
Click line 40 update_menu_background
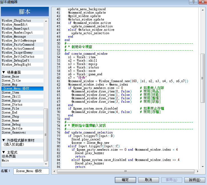click(87, 9)
